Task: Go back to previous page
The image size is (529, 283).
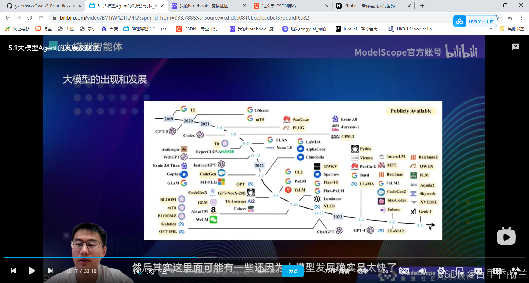Action: (x=7, y=18)
